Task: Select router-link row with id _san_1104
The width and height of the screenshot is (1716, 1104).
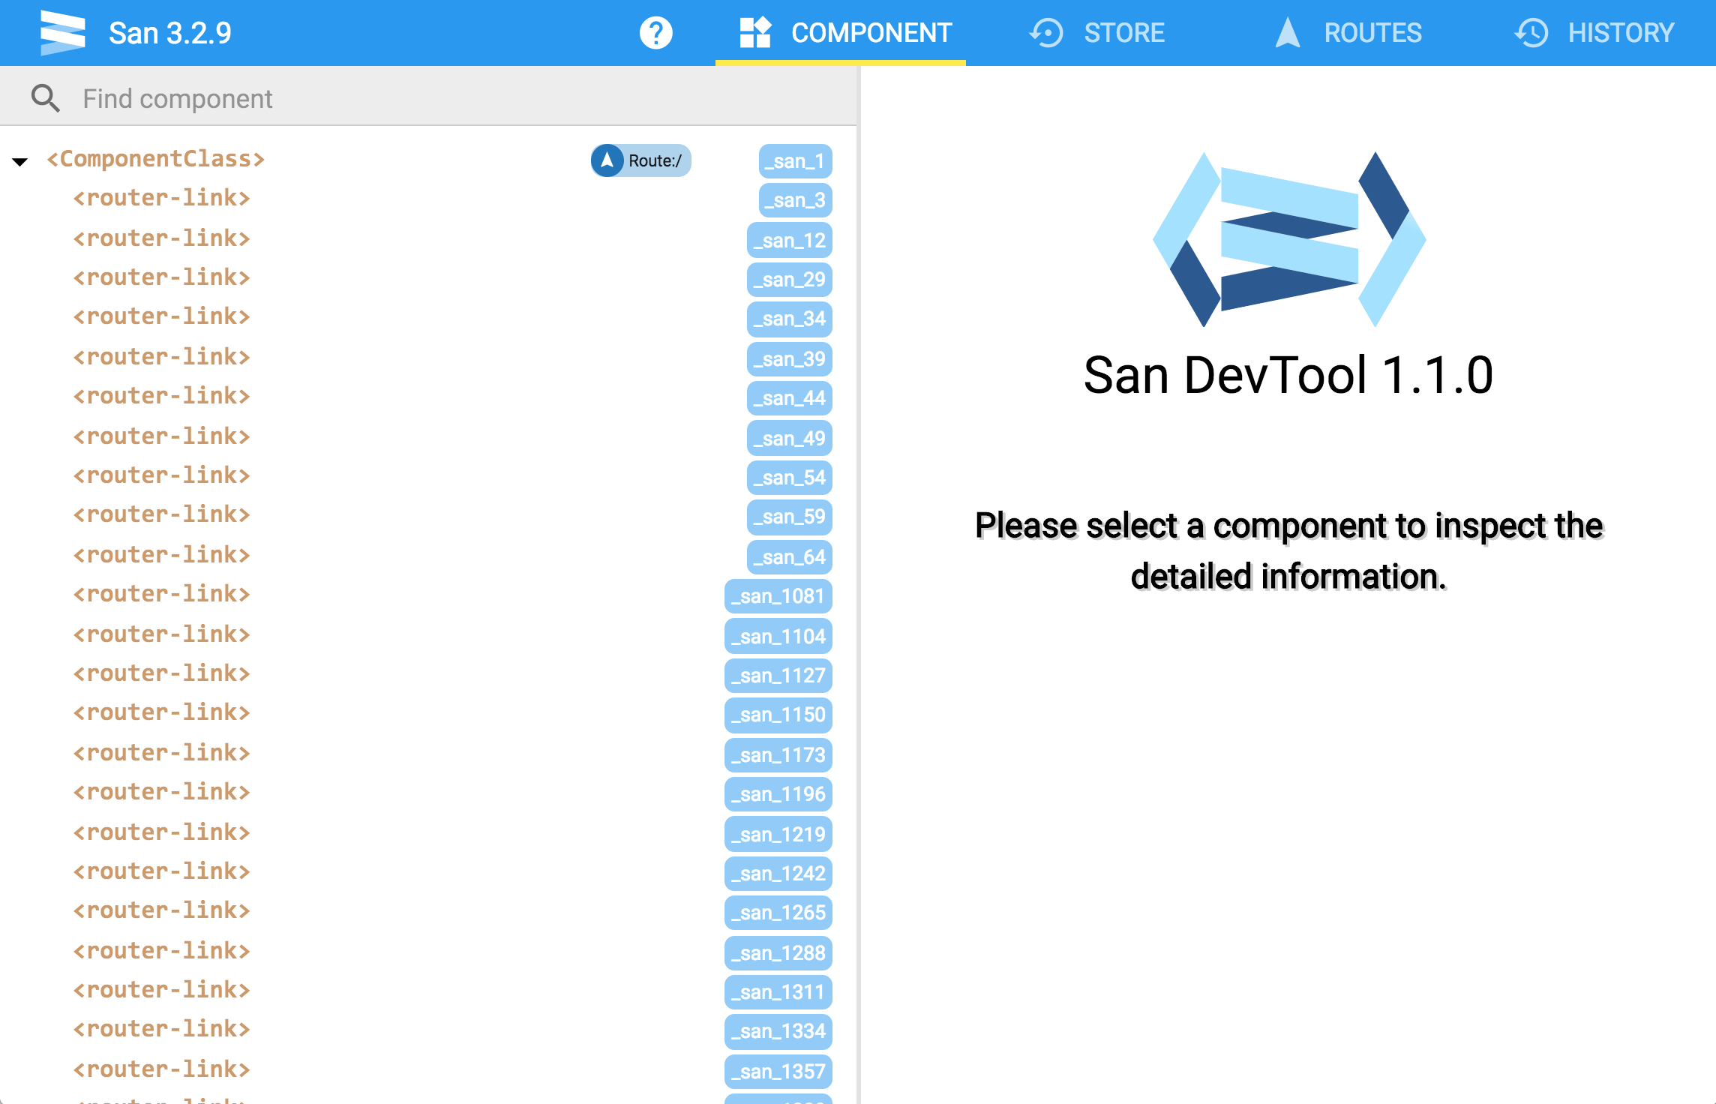Action: click(427, 635)
